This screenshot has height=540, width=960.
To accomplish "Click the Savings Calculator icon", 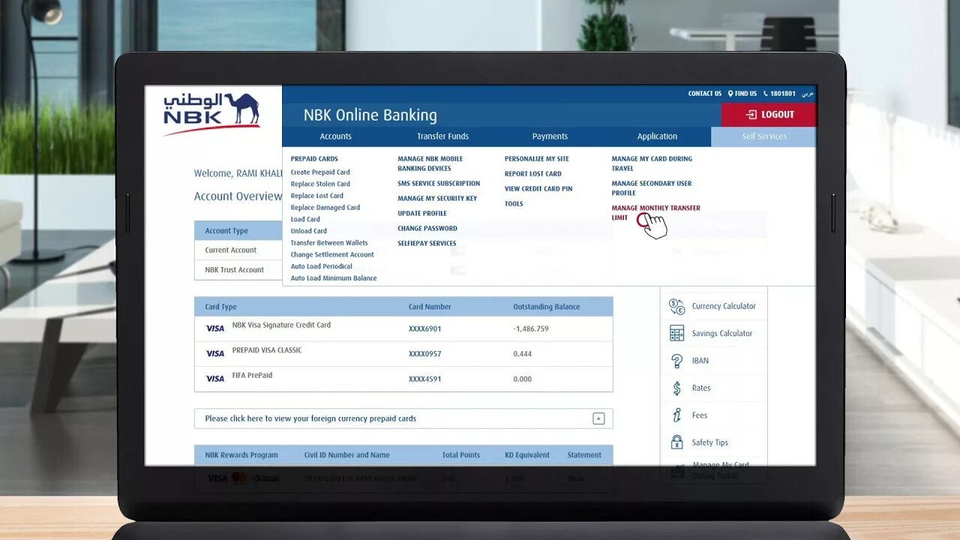I will pyautogui.click(x=676, y=334).
